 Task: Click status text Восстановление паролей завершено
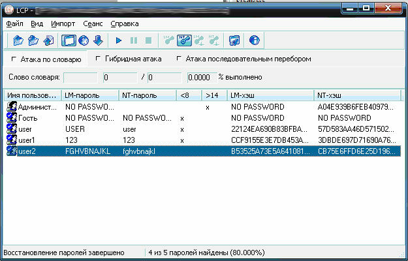click(64, 253)
